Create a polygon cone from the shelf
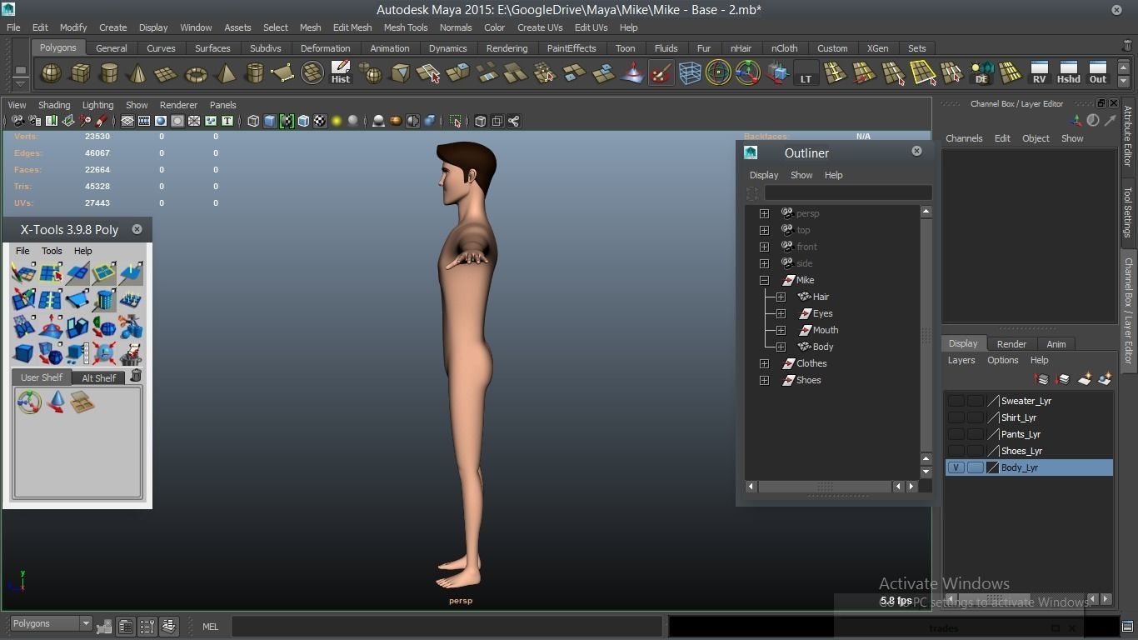The width and height of the screenshot is (1138, 640). (x=137, y=73)
